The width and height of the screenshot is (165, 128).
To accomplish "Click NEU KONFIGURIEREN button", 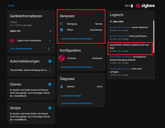I will tap(21, 49).
